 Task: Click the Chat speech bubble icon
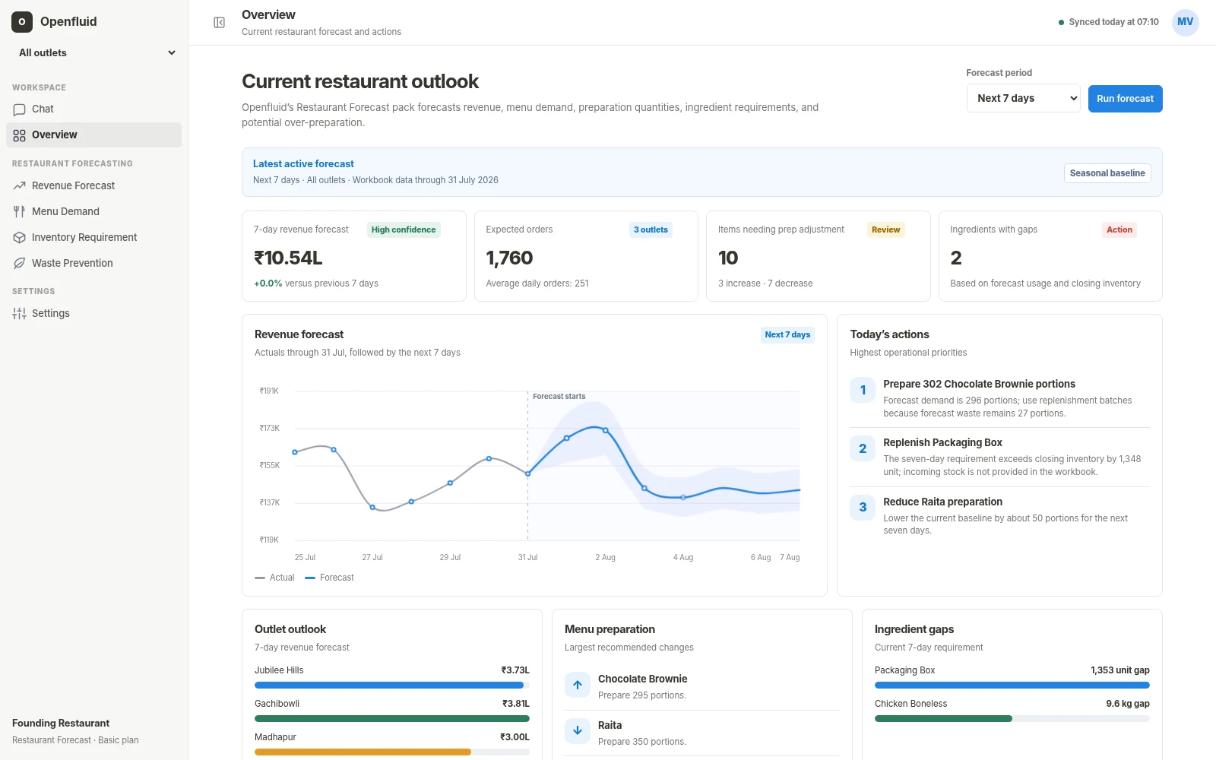20,109
